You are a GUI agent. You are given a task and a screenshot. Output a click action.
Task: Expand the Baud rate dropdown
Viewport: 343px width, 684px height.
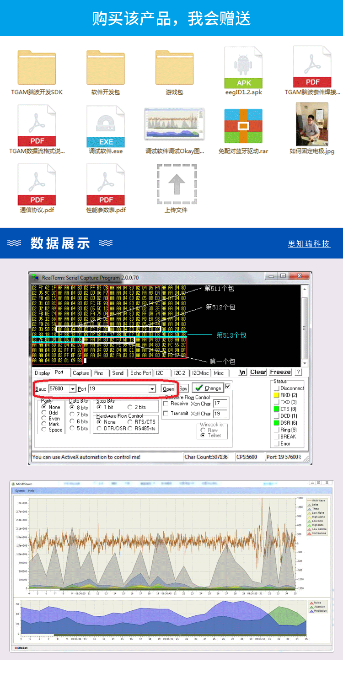tap(72, 389)
